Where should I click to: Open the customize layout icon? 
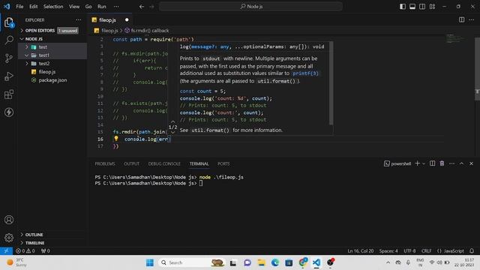[x=432, y=7]
